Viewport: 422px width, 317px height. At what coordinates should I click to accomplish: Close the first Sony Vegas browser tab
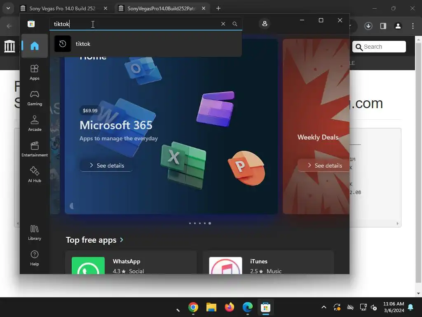tap(105, 8)
